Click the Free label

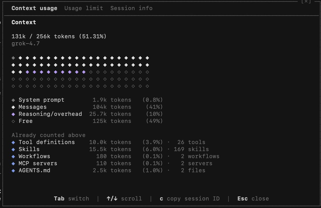26,121
